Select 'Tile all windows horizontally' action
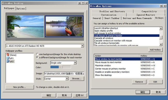This screenshot has width=168, height=100. 127,43
